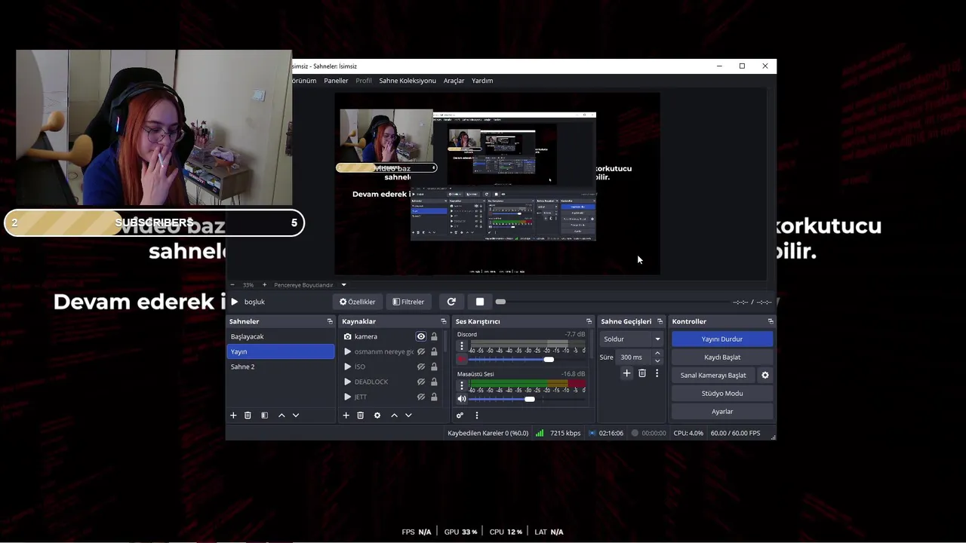Enable Stüdyo Modu
Image resolution: width=966 pixels, height=543 pixels.
pyautogui.click(x=722, y=394)
